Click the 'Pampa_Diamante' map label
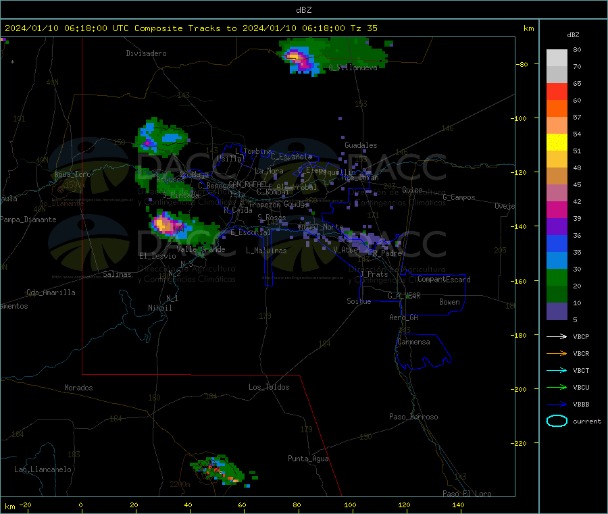The image size is (608, 514). (x=28, y=220)
